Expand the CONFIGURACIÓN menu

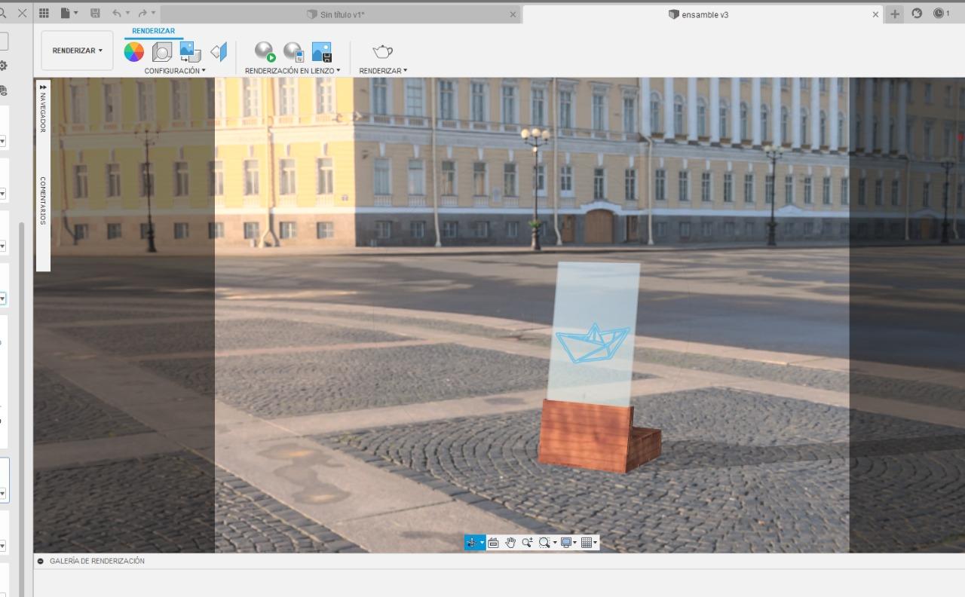[175, 71]
